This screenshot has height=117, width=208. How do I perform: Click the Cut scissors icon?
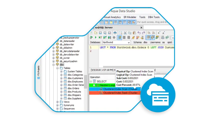point(125,33)
